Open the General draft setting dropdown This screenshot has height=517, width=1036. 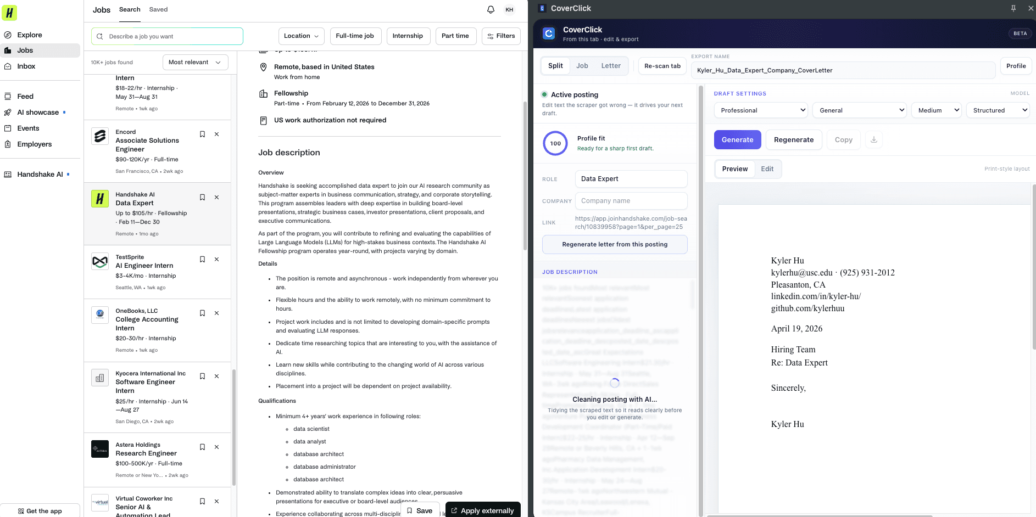[x=859, y=110]
